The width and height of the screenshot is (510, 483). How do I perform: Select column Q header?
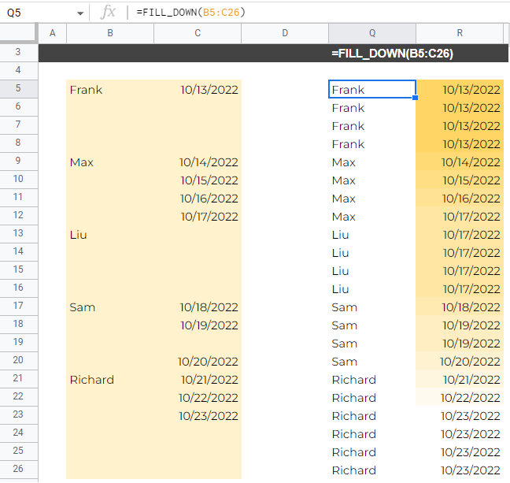tap(372, 33)
